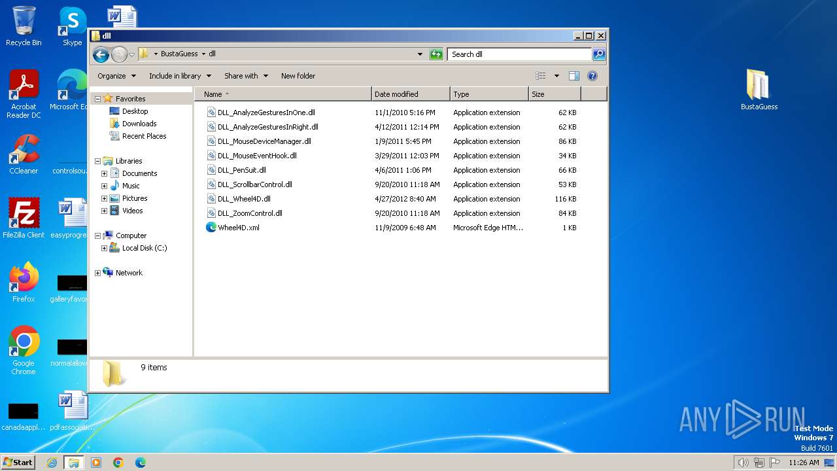This screenshot has height=471, width=837.
Task: Click the New folder button
Action: point(298,76)
